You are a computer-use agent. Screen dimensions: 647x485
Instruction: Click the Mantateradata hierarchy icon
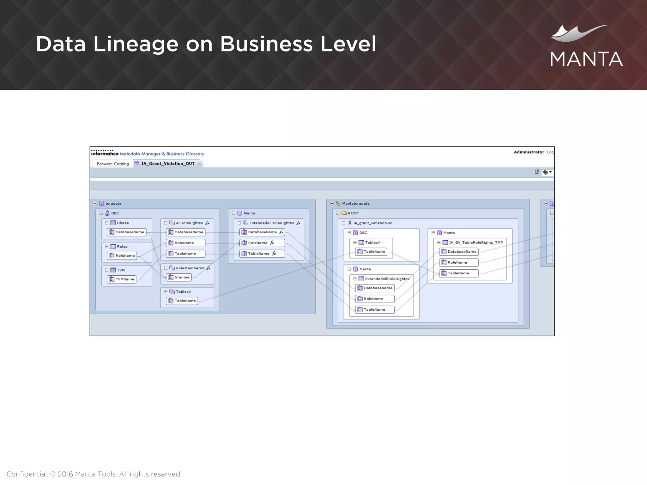(x=338, y=203)
